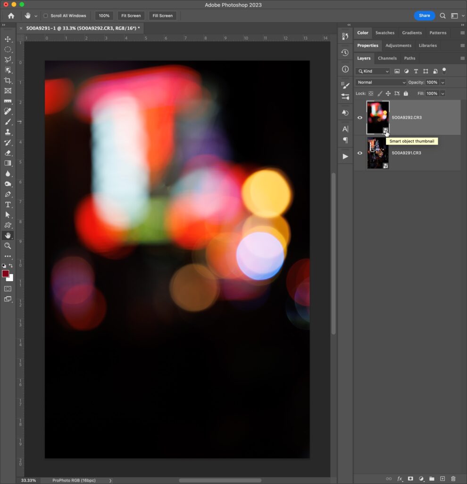Switch to the Adjustments tab
Screen dimensions: 467x484
(x=398, y=45)
